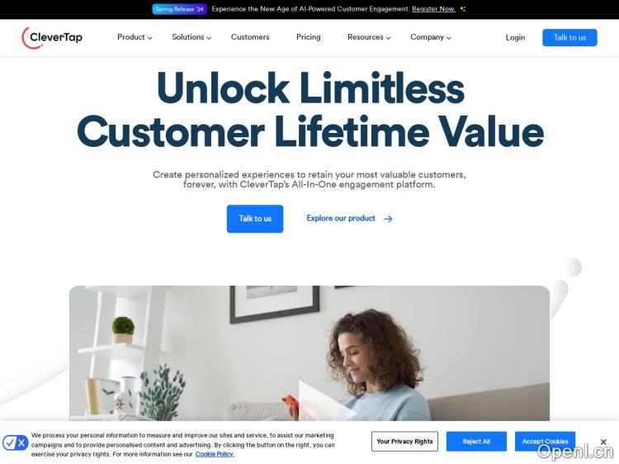619x464 pixels.
Task: Go to the Customers page
Action: pos(250,37)
